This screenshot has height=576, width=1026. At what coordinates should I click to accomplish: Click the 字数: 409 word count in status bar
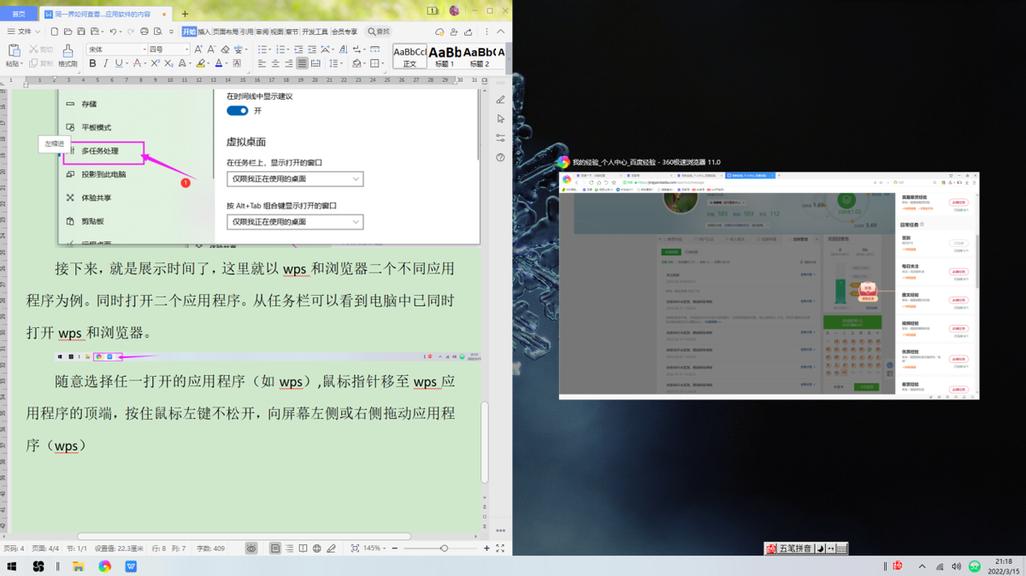pyautogui.click(x=209, y=548)
